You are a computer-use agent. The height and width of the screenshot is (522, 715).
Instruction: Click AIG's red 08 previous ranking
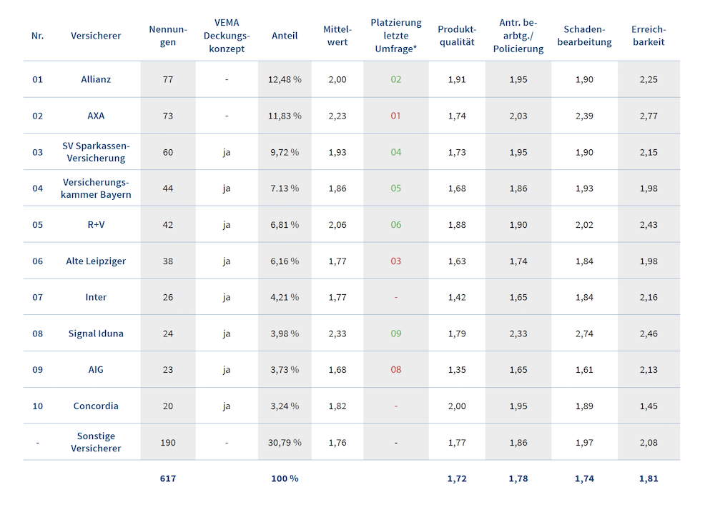(396, 370)
